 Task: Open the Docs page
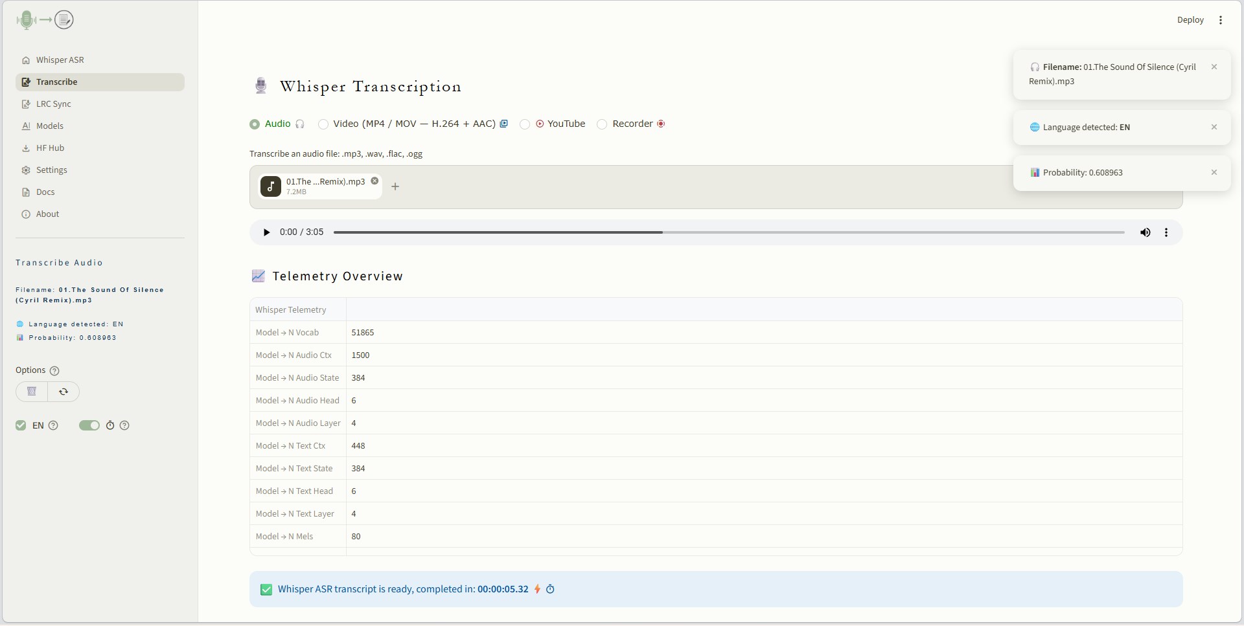(100, 192)
